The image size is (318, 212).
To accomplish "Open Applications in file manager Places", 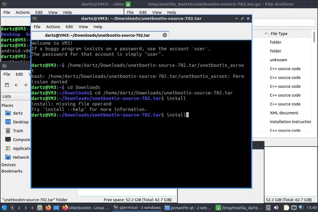I will tap(22, 149).
